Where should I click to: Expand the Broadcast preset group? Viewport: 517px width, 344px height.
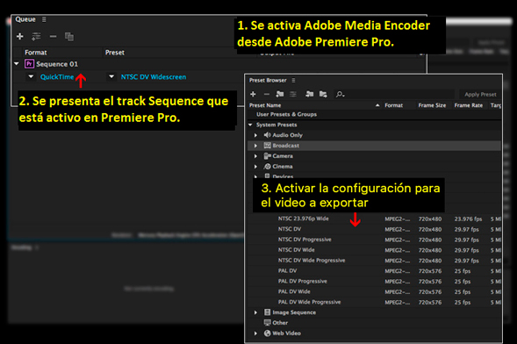(x=255, y=146)
